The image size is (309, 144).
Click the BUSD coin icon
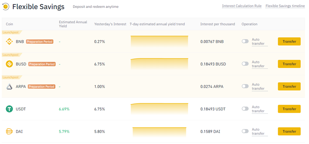(9, 64)
